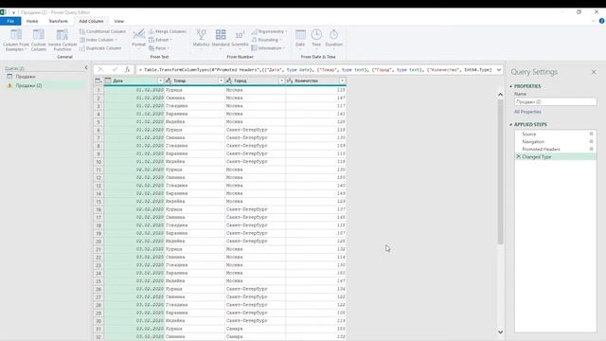Cancel the formula bar edit
Screen dimensions: 606x341
click(100, 69)
